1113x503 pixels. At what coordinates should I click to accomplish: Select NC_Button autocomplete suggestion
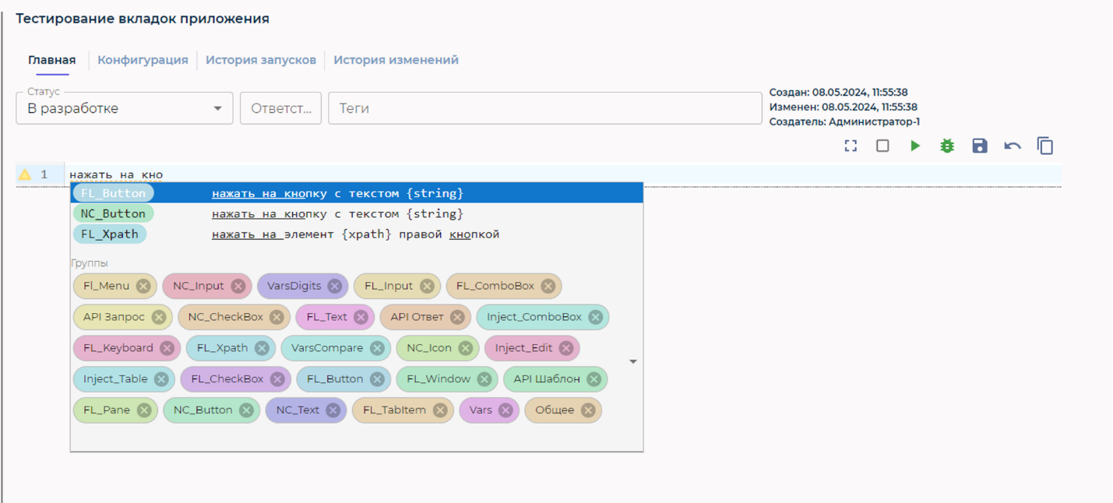pos(357,213)
